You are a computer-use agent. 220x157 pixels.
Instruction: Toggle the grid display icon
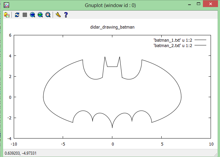click(x=25, y=15)
